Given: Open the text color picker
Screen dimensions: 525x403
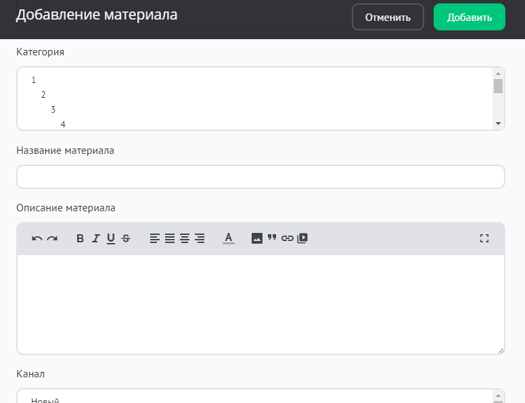Looking at the screenshot, I should coord(229,238).
